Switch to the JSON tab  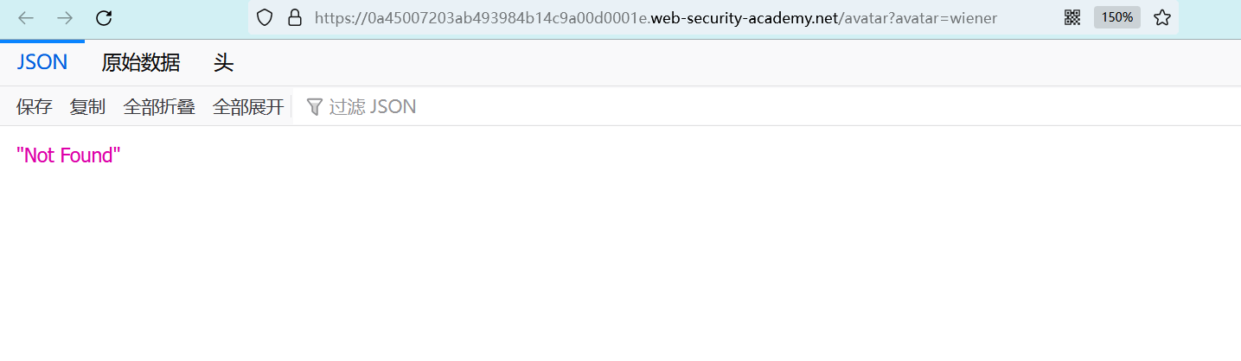(42, 63)
